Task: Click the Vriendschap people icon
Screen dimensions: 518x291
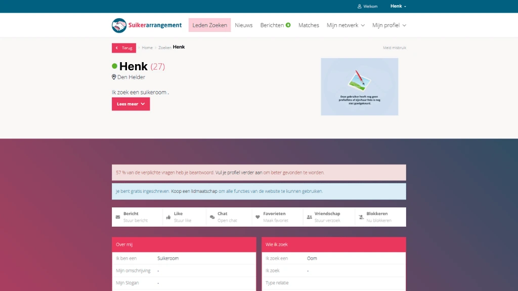Action: [x=309, y=217]
